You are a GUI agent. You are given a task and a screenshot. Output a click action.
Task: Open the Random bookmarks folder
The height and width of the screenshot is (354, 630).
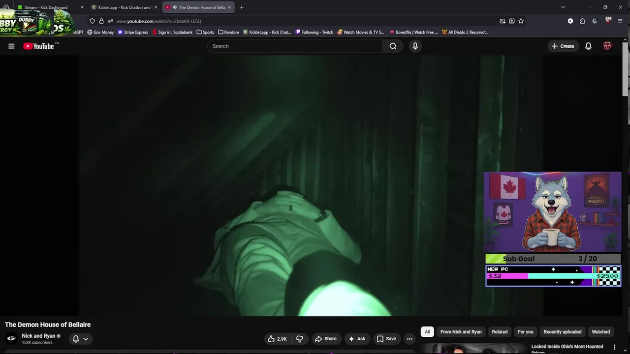(x=228, y=32)
